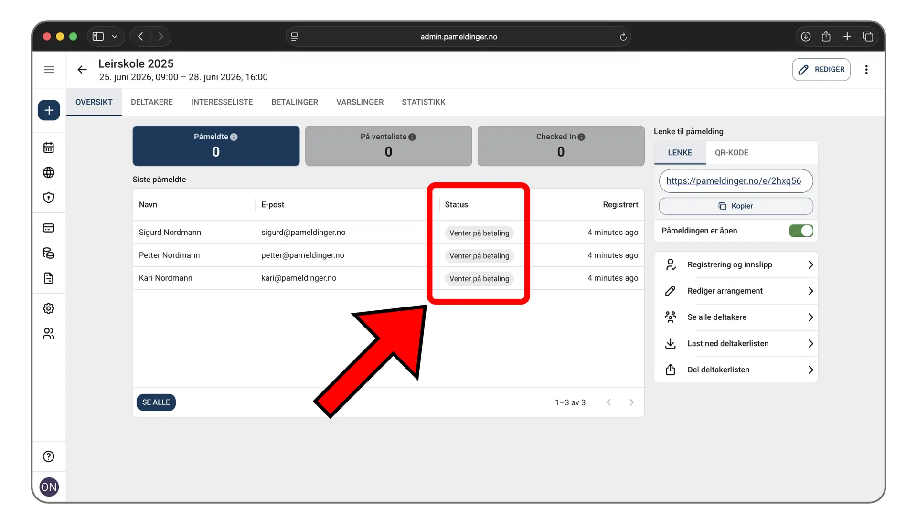Click the coins stack sidebar icon
The height and width of the screenshot is (529, 917).
(49, 253)
